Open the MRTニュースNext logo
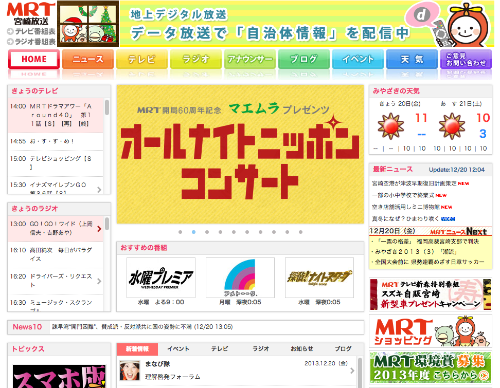The width and height of the screenshot is (500, 388). pos(458,232)
